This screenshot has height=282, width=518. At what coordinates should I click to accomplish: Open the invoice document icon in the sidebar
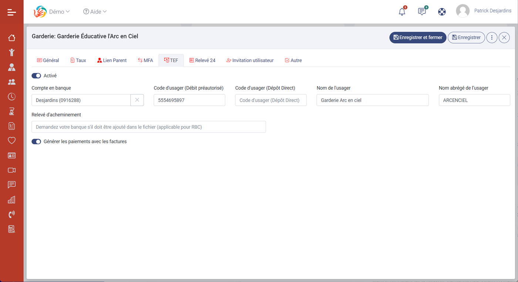(x=11, y=126)
